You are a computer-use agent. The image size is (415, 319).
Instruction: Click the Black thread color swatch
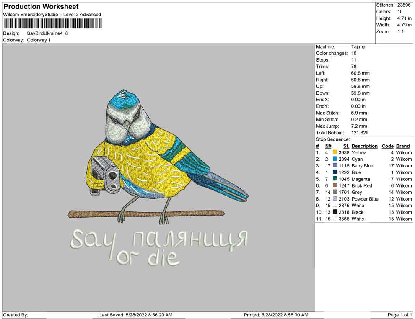(335, 212)
